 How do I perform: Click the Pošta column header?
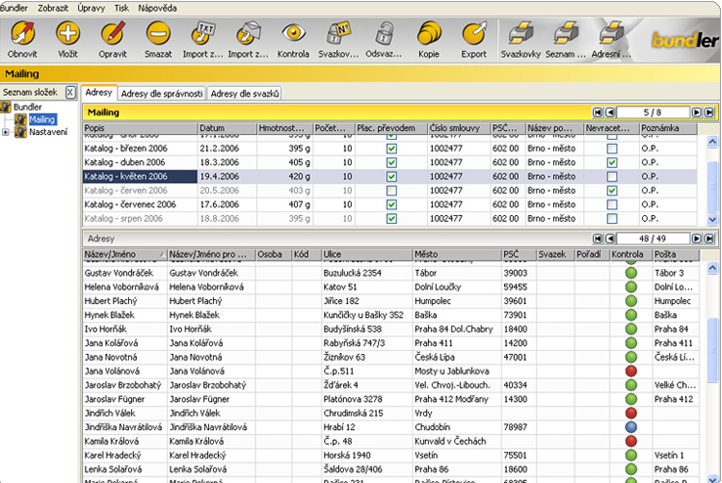[x=676, y=254]
